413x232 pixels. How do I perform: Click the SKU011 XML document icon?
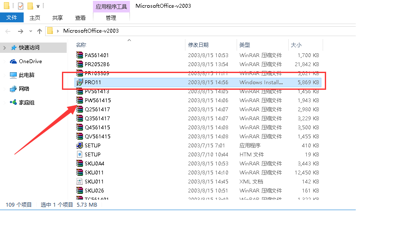tap(80, 181)
